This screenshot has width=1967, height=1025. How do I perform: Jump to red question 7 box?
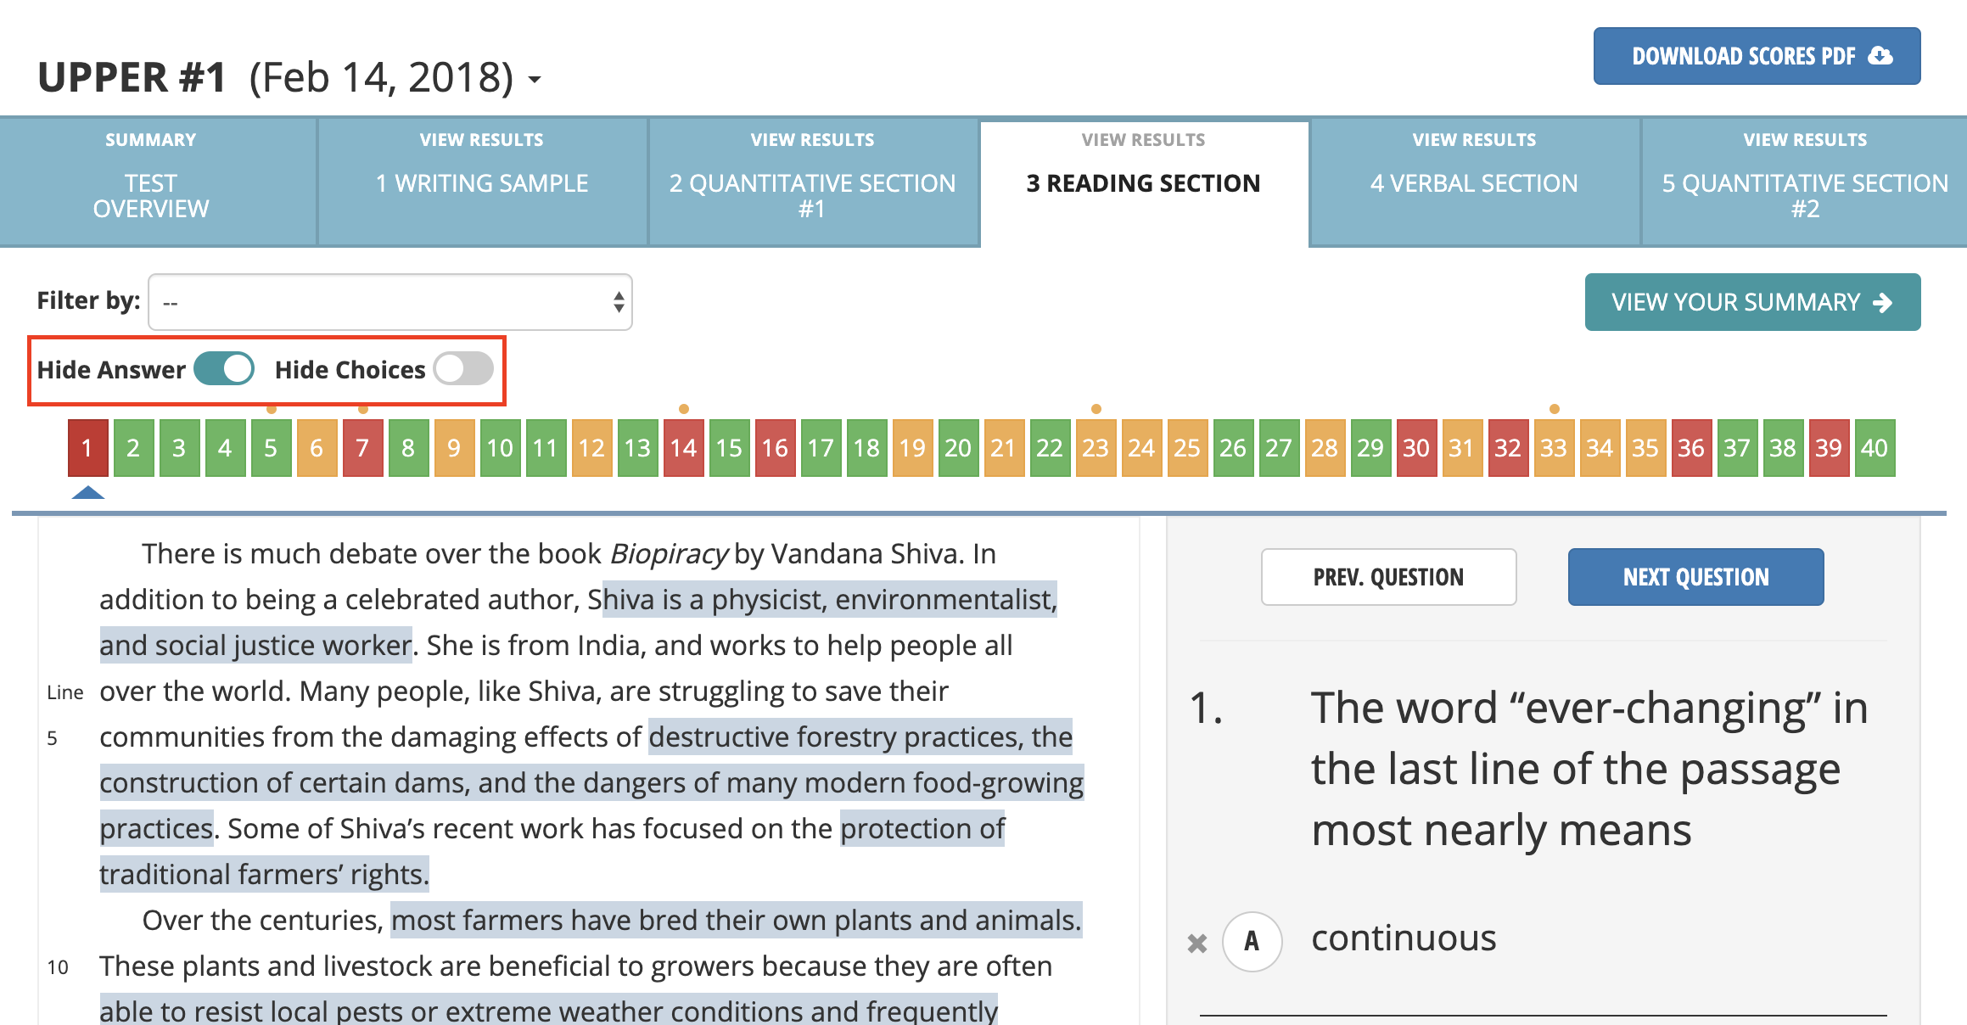362,448
